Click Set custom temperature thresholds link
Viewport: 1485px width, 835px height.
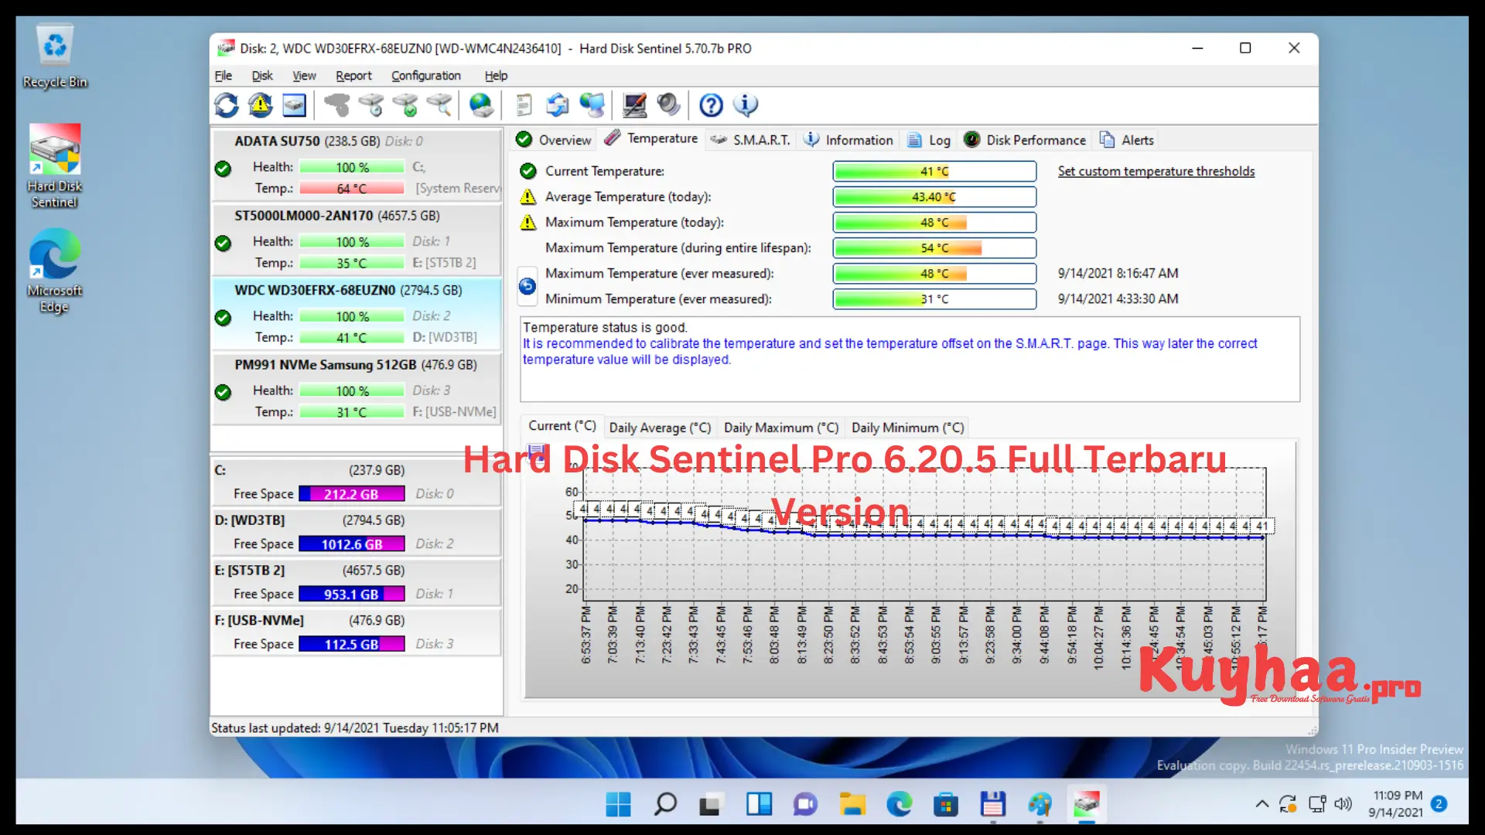pyautogui.click(x=1156, y=170)
